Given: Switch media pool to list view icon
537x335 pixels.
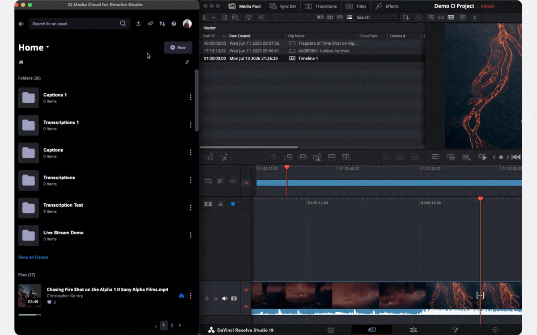Looking at the screenshot, I should 349,17.
